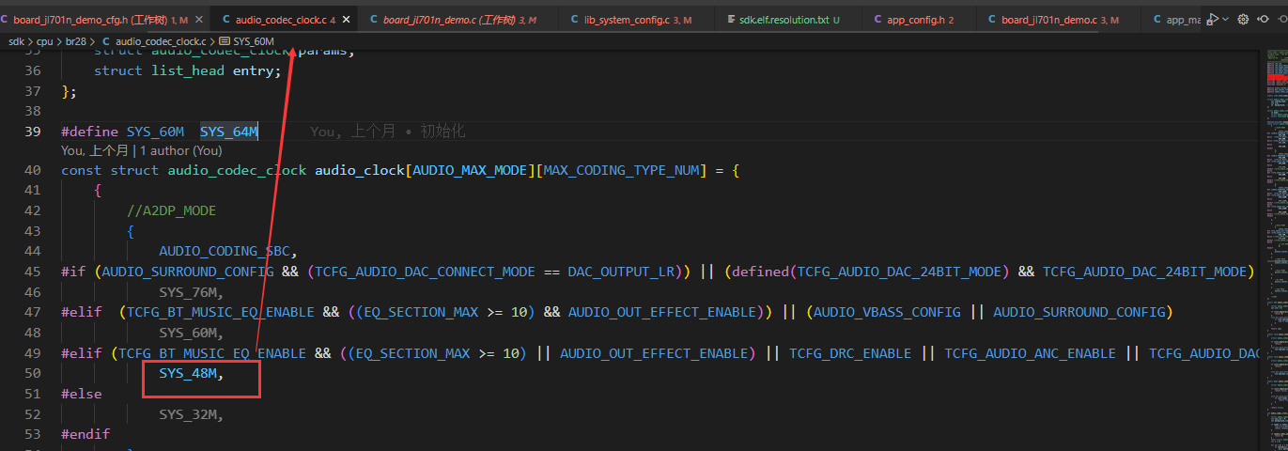Click the highlighted SYS_64M token
The width and height of the screenshot is (1288, 451).
tap(228, 132)
